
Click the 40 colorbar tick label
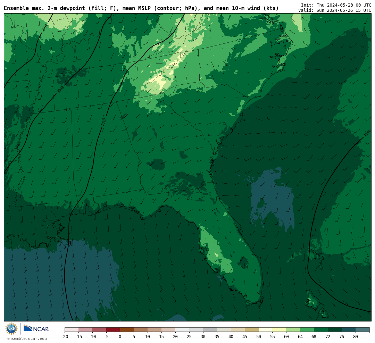coord(231,336)
